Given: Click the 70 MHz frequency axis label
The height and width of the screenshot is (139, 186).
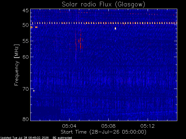Looking at the screenshot, I should pyautogui.click(x=26, y=89).
